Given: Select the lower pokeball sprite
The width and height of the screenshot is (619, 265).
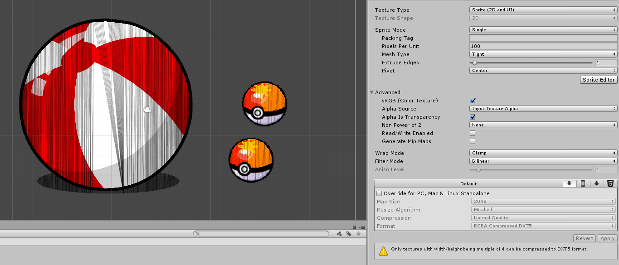Looking at the screenshot, I should coord(251,160).
